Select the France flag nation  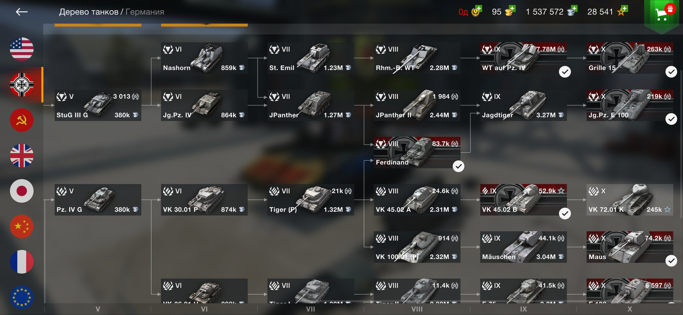click(22, 262)
